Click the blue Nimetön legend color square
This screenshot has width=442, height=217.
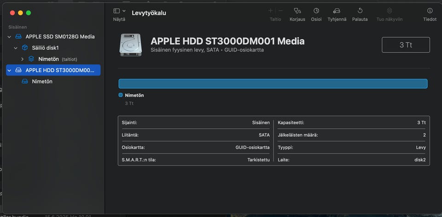click(x=121, y=95)
